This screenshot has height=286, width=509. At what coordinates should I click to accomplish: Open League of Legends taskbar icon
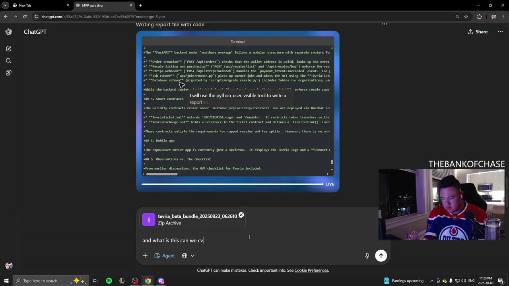click(x=122, y=281)
